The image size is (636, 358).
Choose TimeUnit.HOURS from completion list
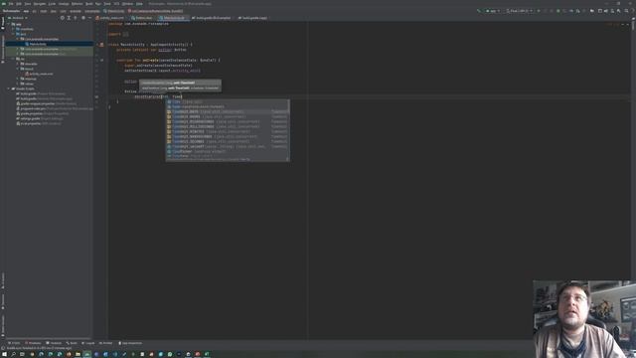[228, 116]
